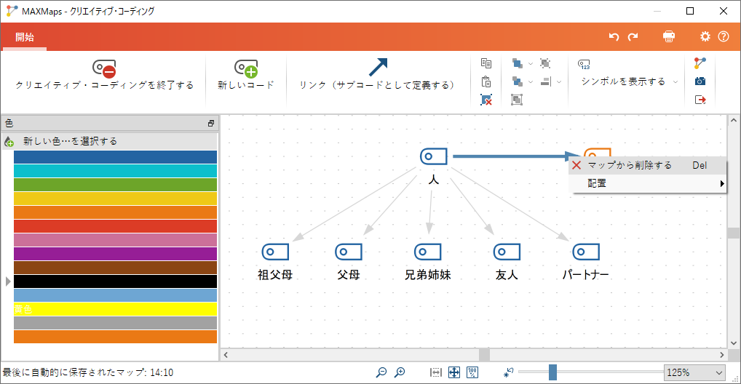Switch to the 開始 ribbon tab
The image size is (741, 384).
tap(25, 37)
